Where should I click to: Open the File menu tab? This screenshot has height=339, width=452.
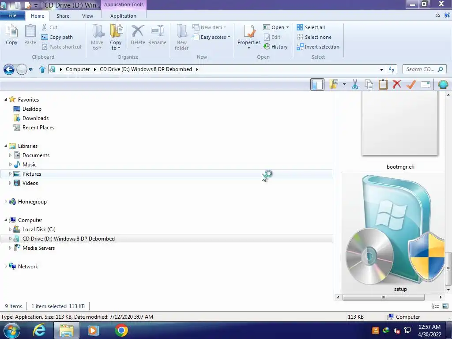point(12,15)
